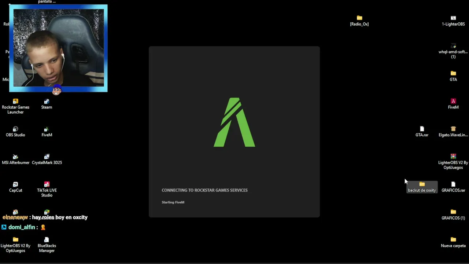The image size is (469, 264).
Task: Select the whql-amd-soft... (1) file icon
Action: 453,51
